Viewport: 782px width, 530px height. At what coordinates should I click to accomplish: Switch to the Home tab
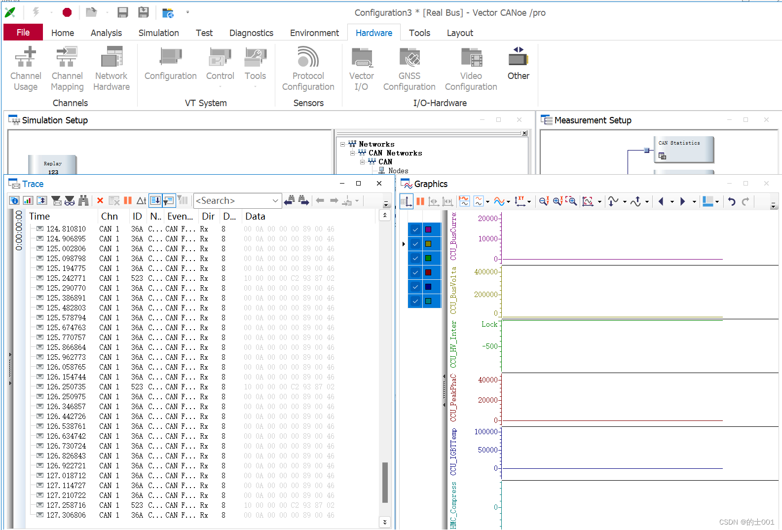(63, 33)
